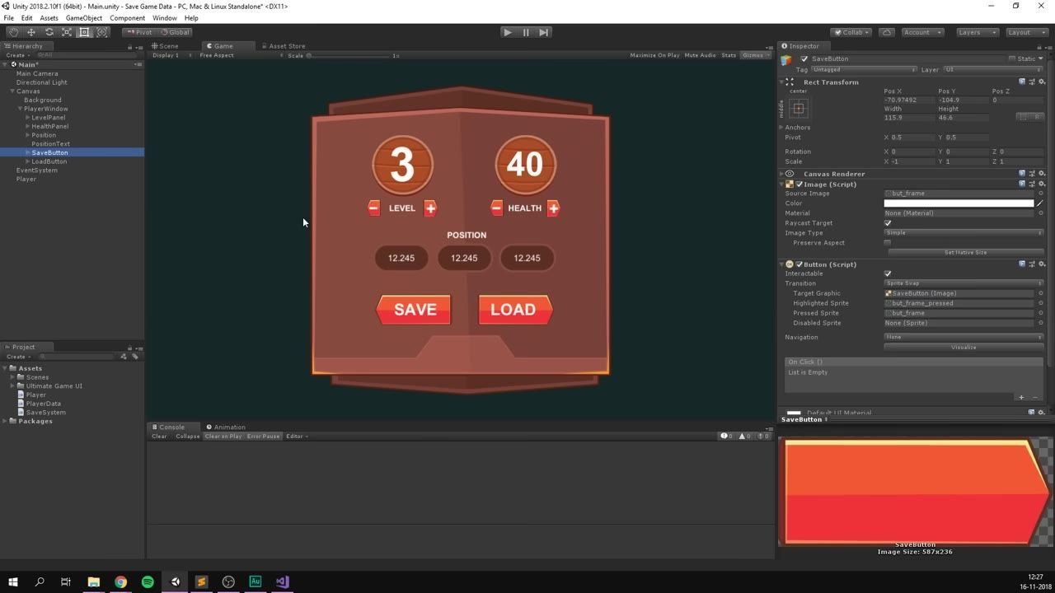Disable the Image (Script) component checkbox
This screenshot has height=593, width=1055.
click(x=799, y=184)
